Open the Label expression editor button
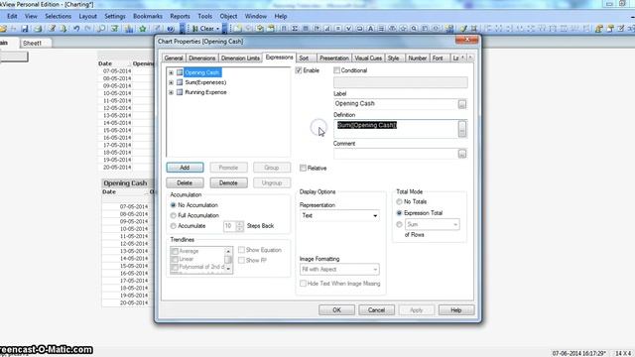The image size is (635, 357). [x=462, y=104]
